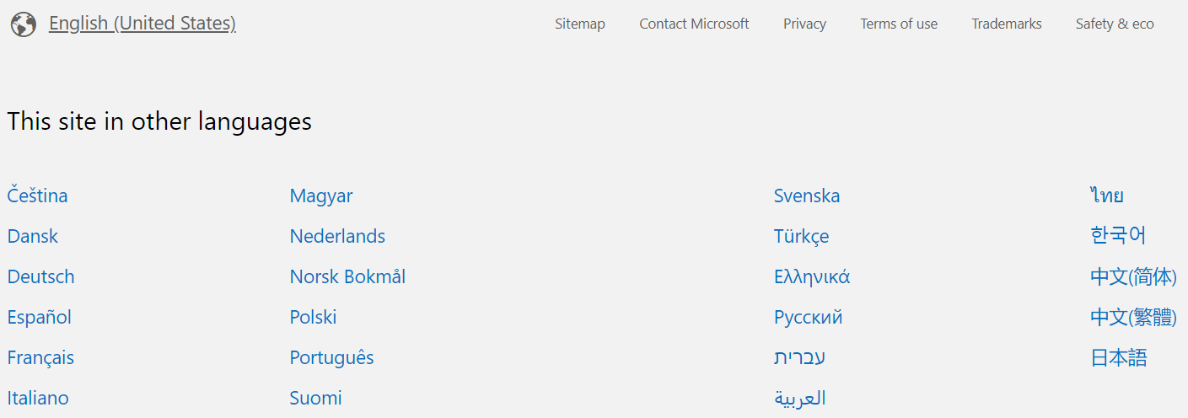Choose Русский from other languages
Image resolution: width=1188 pixels, height=418 pixels.
click(x=808, y=317)
